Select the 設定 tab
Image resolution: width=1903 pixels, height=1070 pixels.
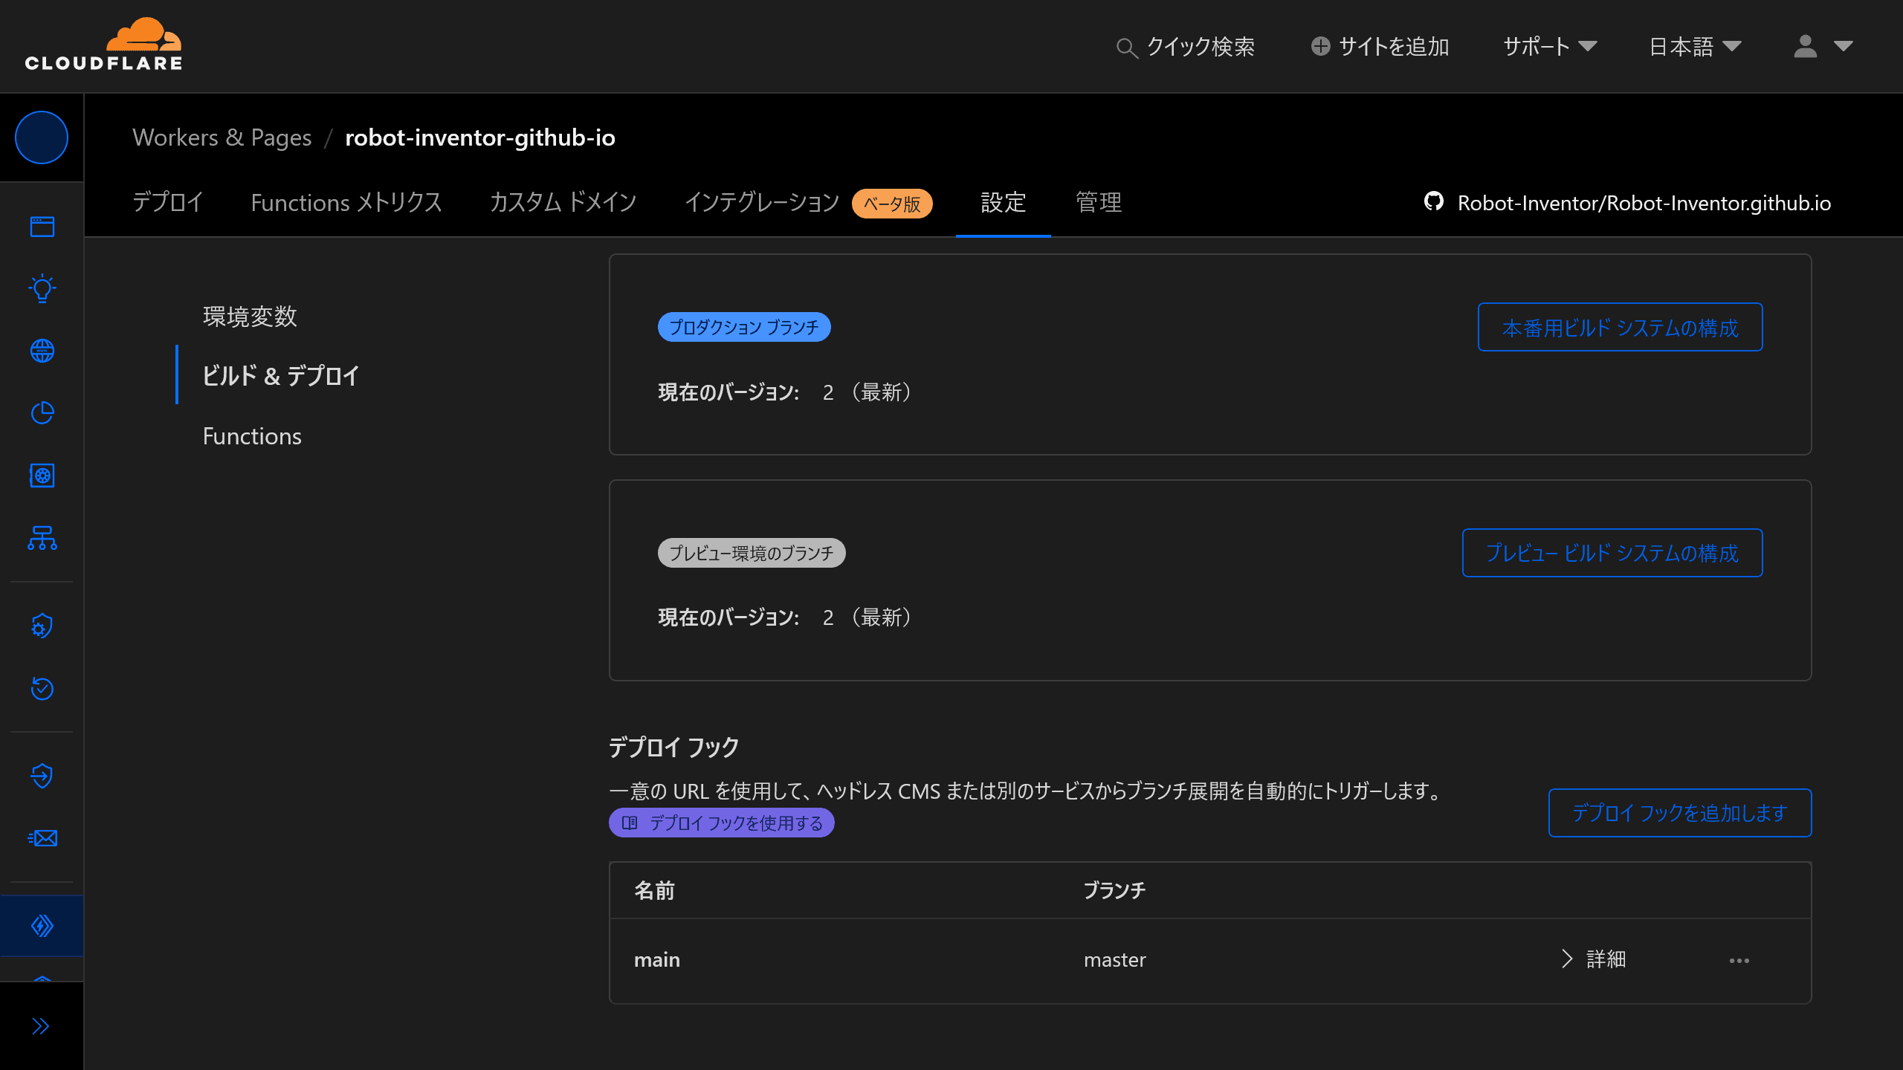point(1004,202)
